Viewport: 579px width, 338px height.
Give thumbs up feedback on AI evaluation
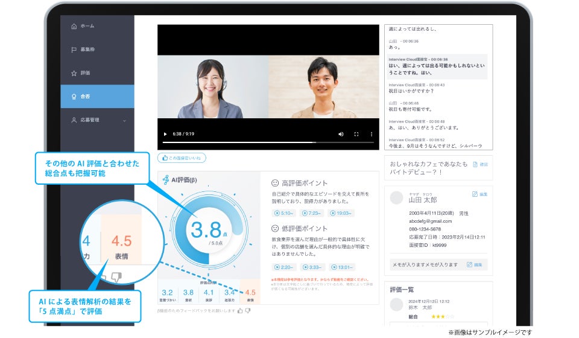241,311
